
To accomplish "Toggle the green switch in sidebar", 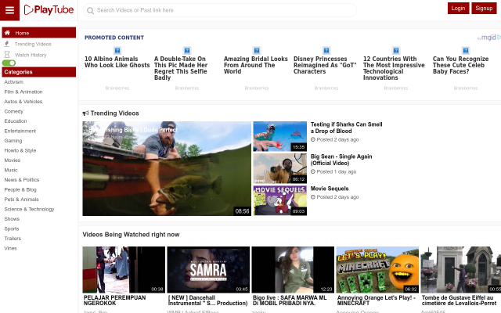I will click(x=9, y=63).
